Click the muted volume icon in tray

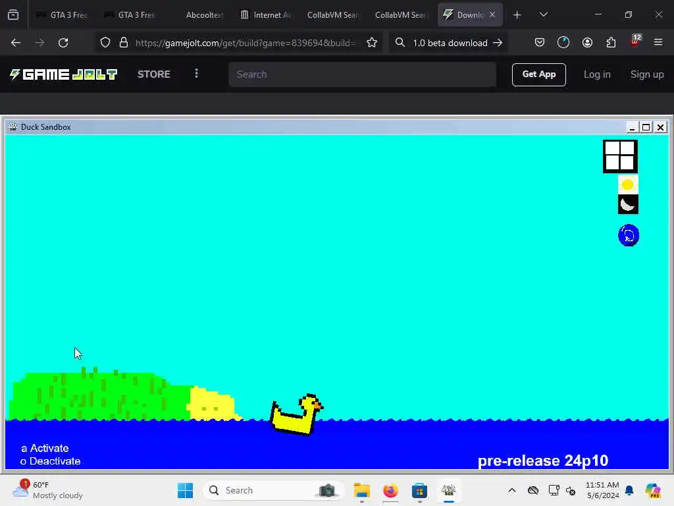click(571, 490)
